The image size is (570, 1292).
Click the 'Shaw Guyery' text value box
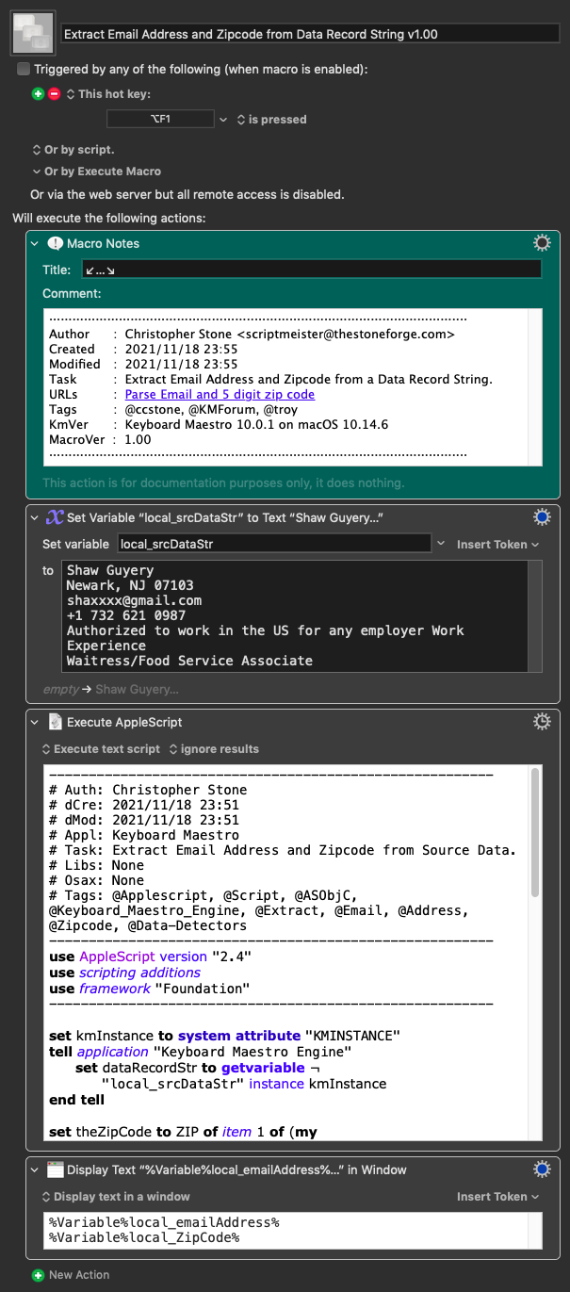(x=301, y=616)
